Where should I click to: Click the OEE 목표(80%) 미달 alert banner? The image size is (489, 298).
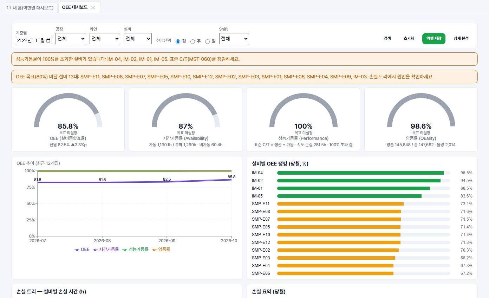(x=244, y=77)
